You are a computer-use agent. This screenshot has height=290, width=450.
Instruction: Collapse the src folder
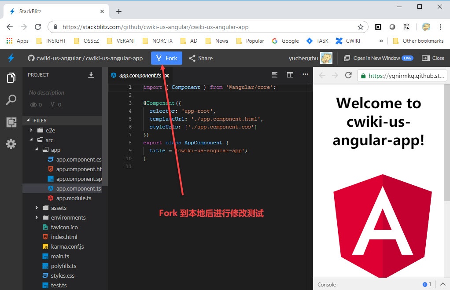[x=31, y=140]
